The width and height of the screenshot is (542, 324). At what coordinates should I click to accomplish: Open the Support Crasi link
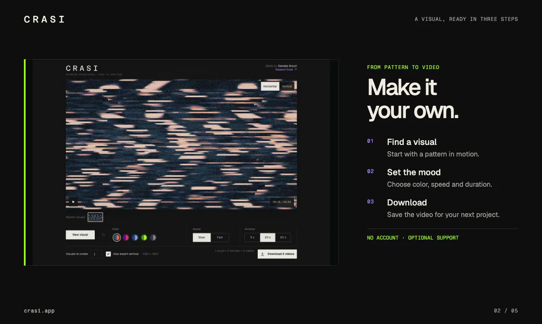(286, 69)
